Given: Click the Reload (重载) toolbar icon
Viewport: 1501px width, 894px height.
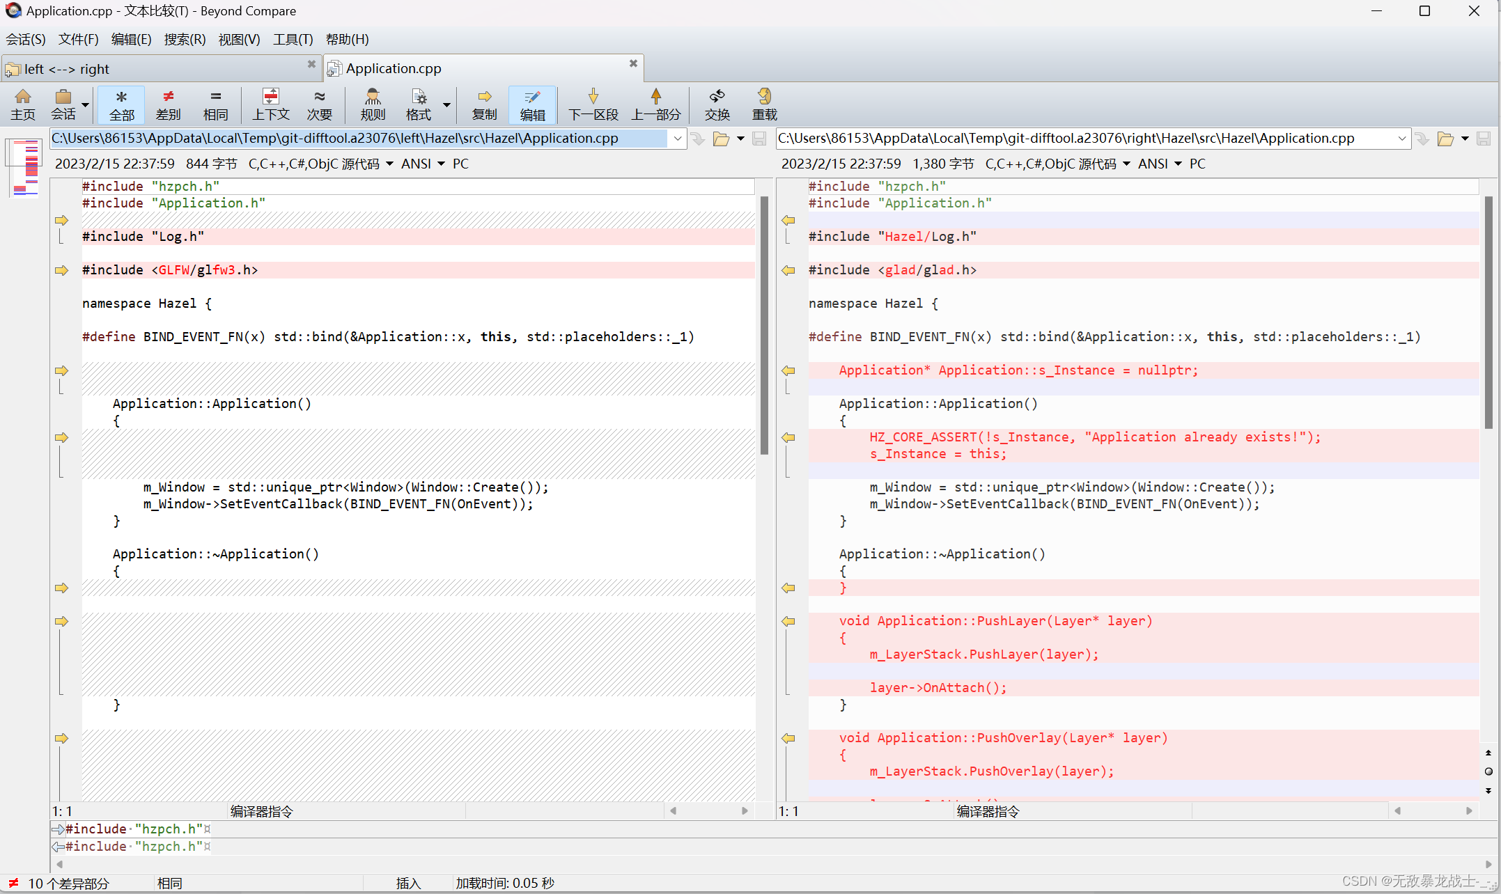Looking at the screenshot, I should pos(764,104).
